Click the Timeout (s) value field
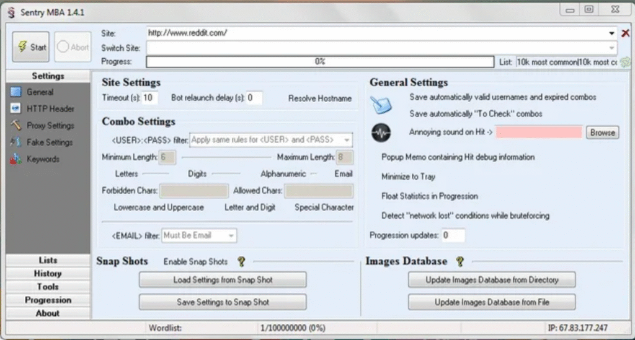This screenshot has height=340, width=635. (149, 98)
